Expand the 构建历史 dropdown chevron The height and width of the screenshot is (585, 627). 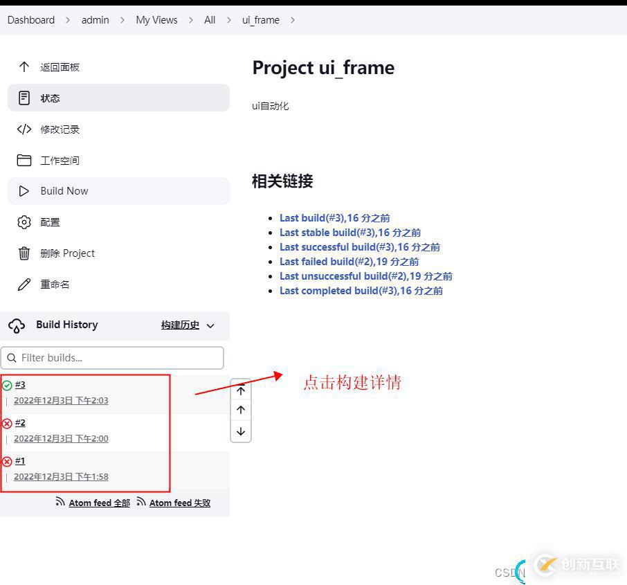click(x=210, y=325)
